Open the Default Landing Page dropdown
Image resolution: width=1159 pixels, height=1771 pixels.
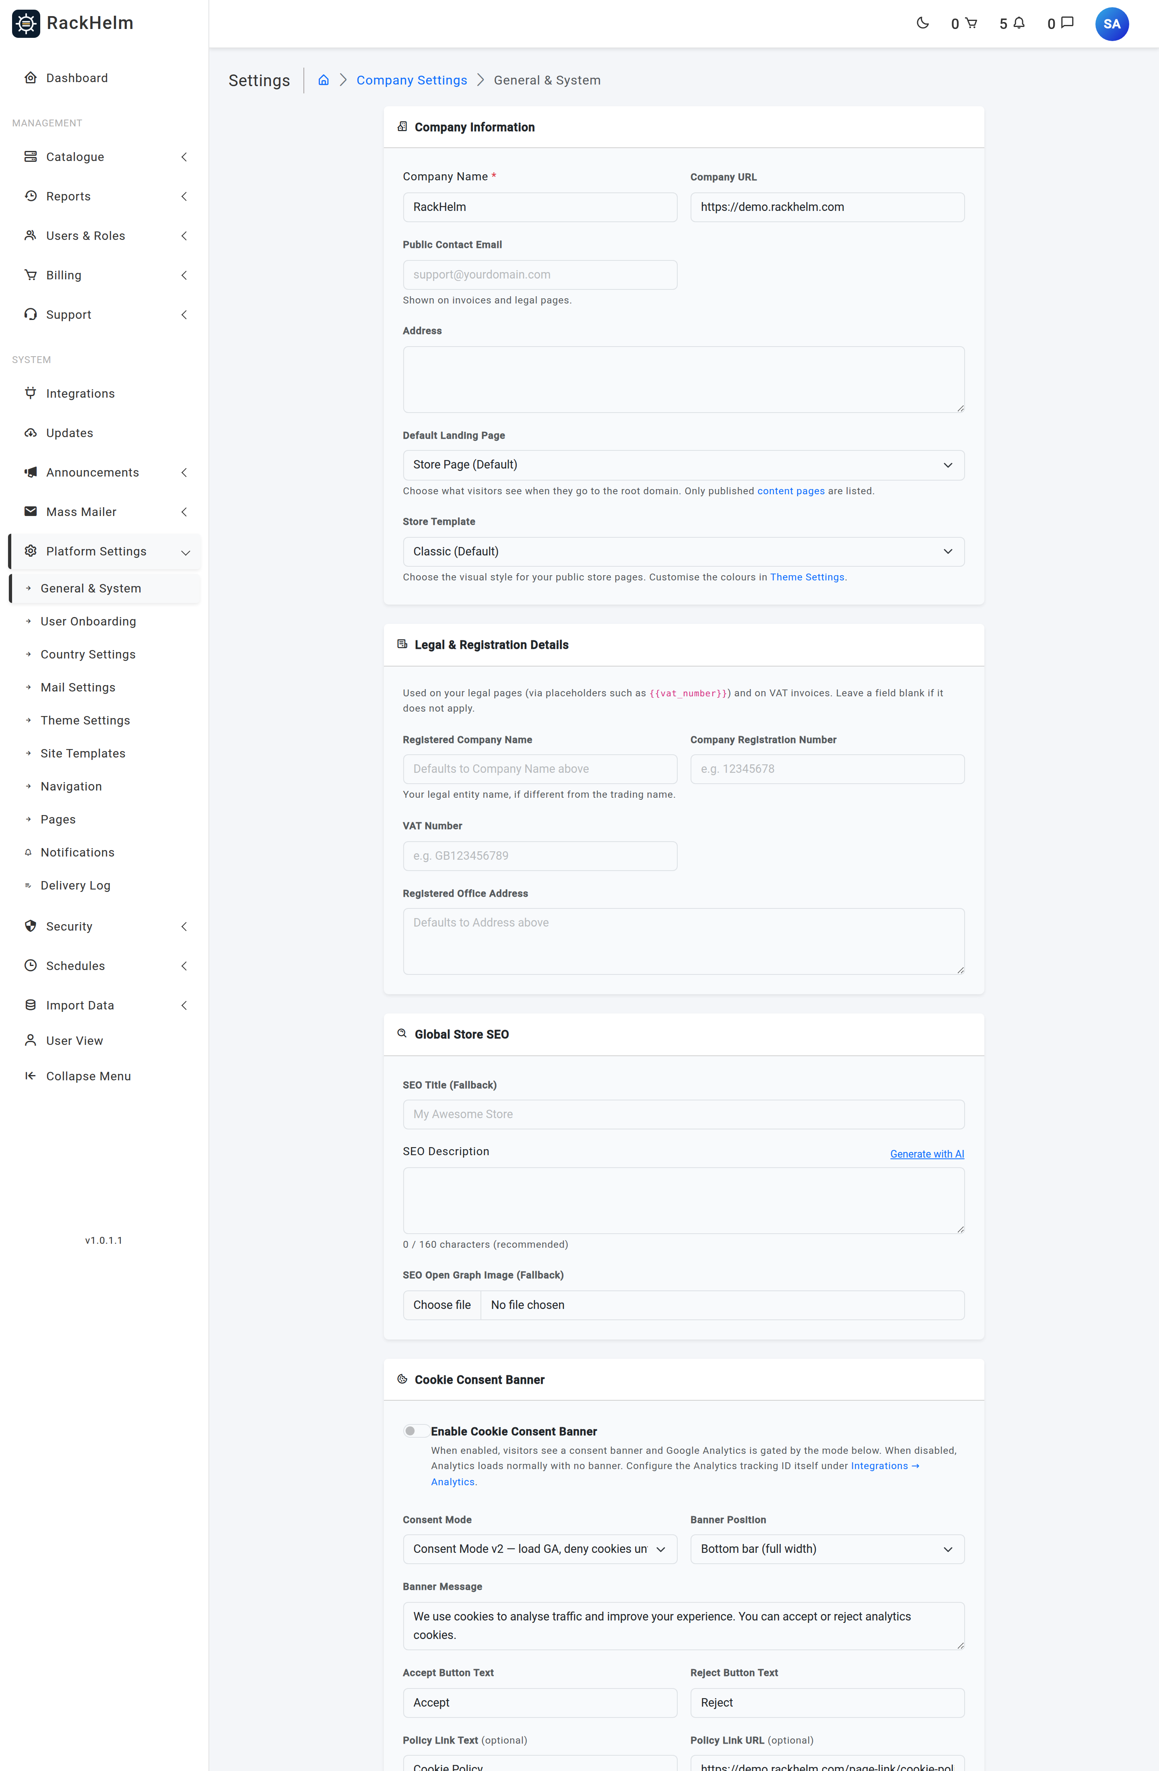(x=683, y=465)
